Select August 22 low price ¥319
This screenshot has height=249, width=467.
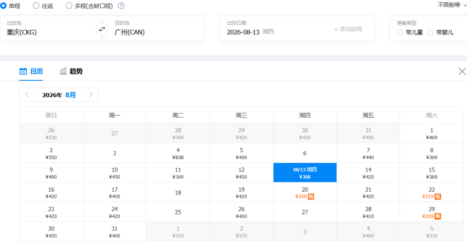pyautogui.click(x=431, y=193)
